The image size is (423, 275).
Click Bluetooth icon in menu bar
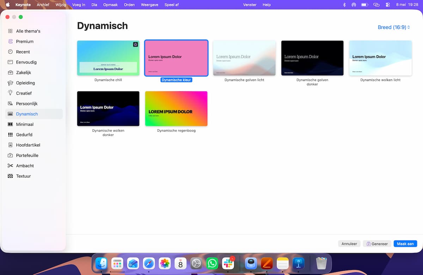coord(344,5)
